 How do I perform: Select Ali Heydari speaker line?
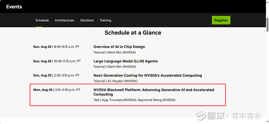coord(115,81)
